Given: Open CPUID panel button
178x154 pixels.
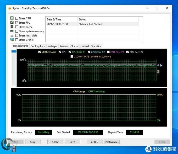Looking at the screenshot, I should (x=94, y=142).
